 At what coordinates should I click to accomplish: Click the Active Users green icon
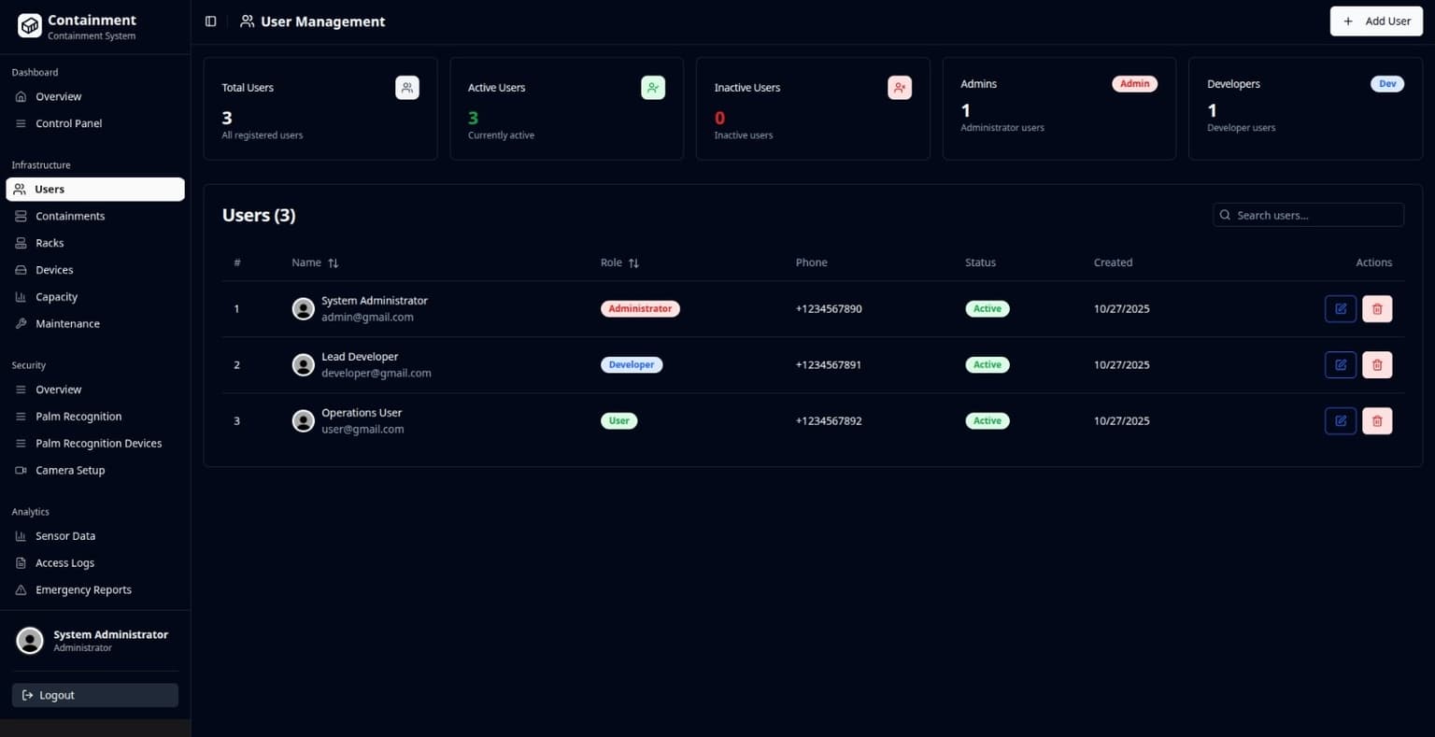click(x=653, y=87)
